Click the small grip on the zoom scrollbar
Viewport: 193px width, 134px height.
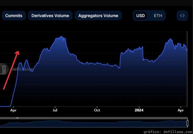tap(17, 118)
